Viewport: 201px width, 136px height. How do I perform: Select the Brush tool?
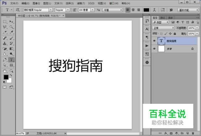point(11,38)
